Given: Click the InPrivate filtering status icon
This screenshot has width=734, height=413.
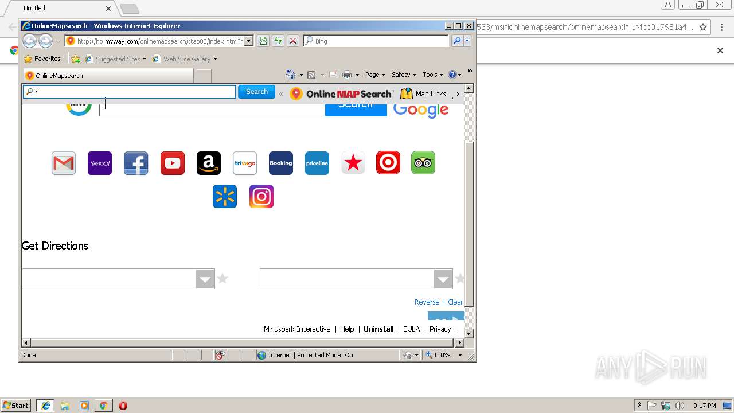Looking at the screenshot, I should pyautogui.click(x=221, y=355).
